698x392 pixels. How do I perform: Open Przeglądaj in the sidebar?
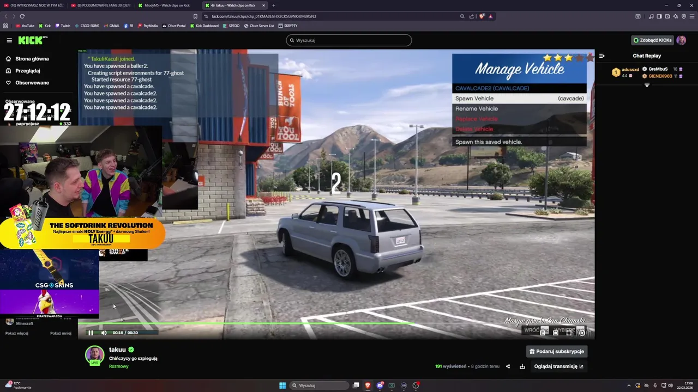[23, 71]
